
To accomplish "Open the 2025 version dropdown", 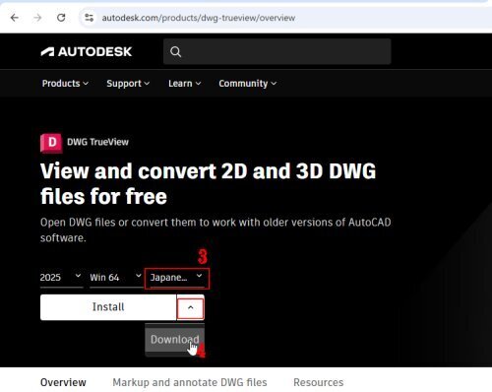I will (61, 278).
